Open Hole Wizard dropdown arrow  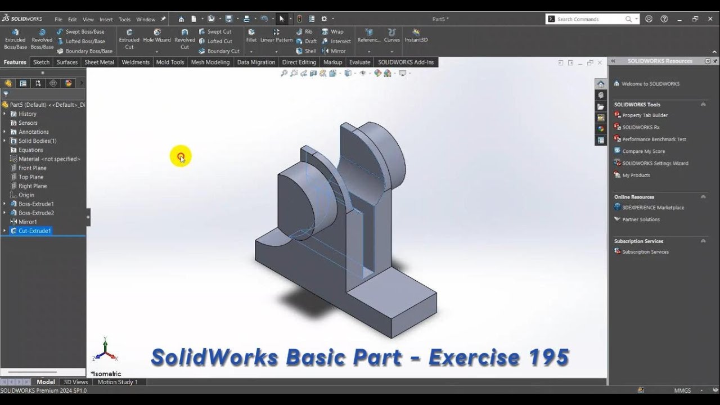[x=157, y=52]
